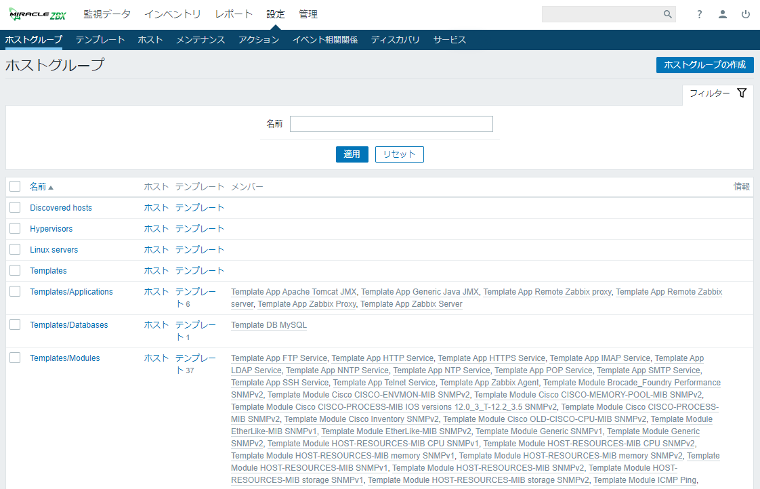Check the Discovered hosts row checkbox
The height and width of the screenshot is (489, 760).
pos(15,207)
